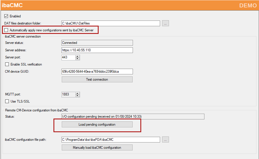Enable automatically apply new configurations checkbox
The height and width of the screenshot is (159, 259).
click(x=6, y=30)
